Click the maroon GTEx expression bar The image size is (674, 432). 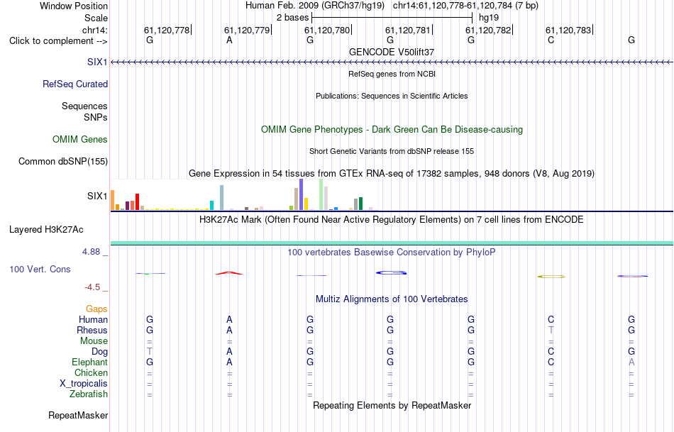(x=127, y=206)
